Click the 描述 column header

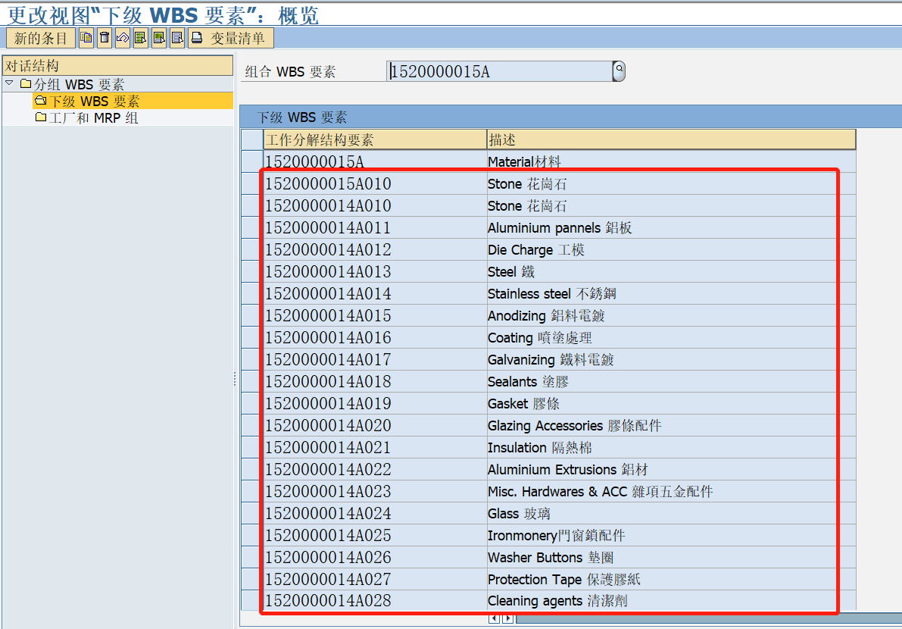671,140
